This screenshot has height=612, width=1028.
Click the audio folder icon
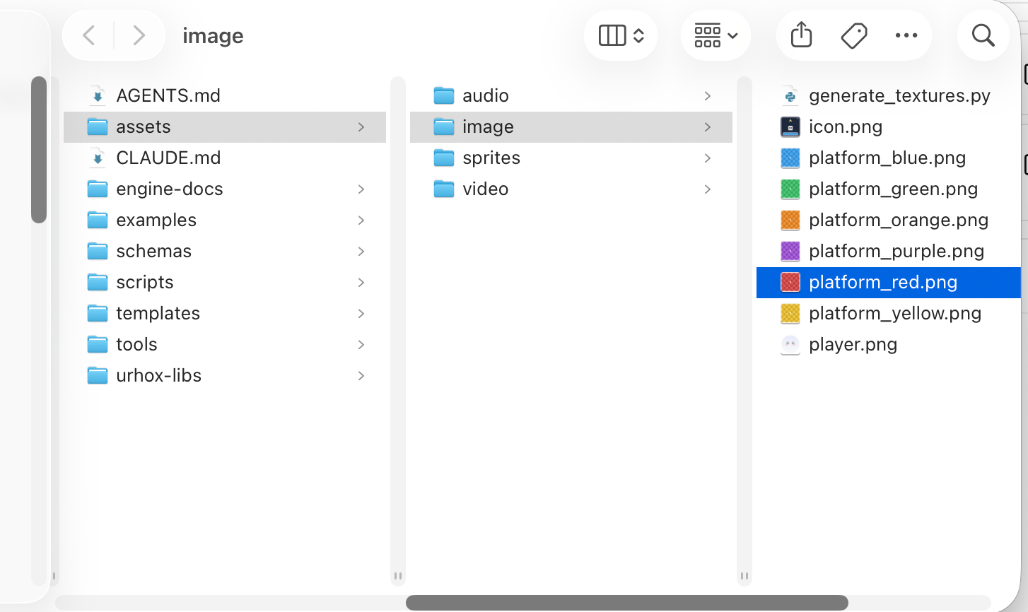click(444, 95)
